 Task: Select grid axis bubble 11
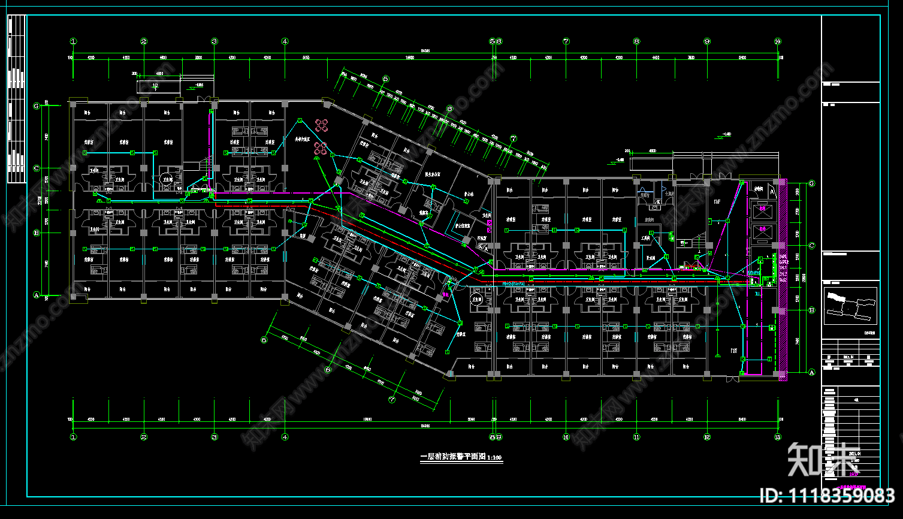click(x=636, y=437)
